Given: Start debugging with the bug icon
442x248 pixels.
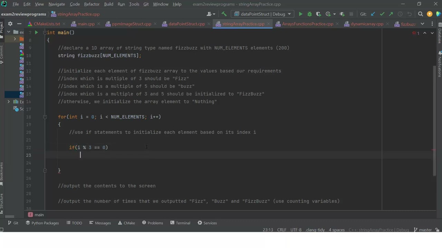Looking at the screenshot, I should click(x=309, y=14).
